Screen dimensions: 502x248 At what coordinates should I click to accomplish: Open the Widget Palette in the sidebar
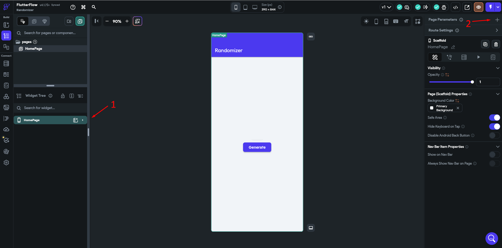pos(6,25)
